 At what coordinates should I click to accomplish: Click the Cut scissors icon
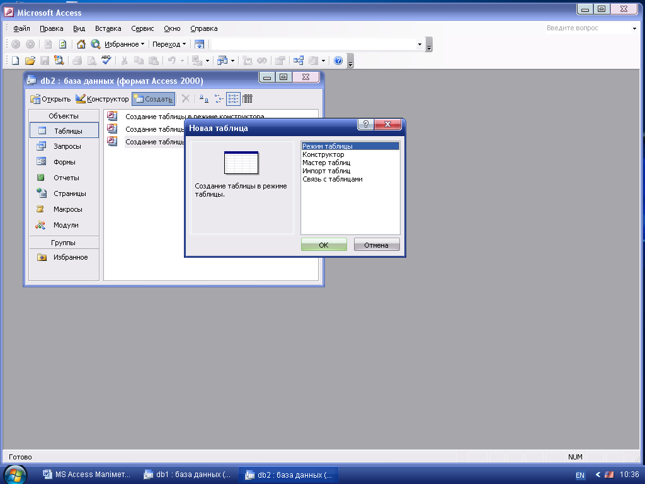(x=124, y=61)
